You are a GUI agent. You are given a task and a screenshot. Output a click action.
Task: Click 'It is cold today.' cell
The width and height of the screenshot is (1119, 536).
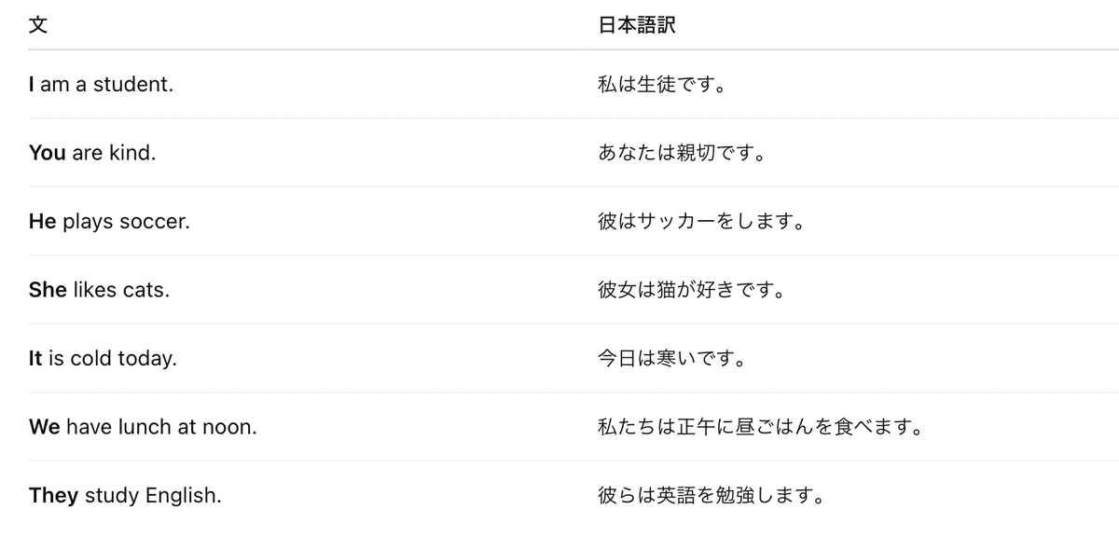pos(103,358)
